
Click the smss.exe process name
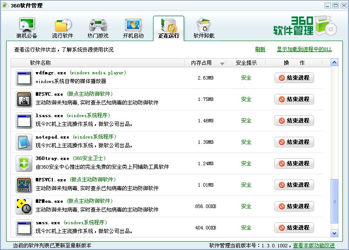click(48, 222)
